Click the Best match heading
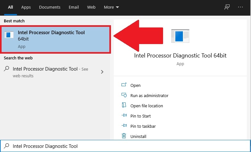 [x=14, y=21]
